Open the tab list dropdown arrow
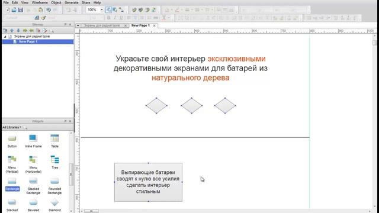Image resolution: width=379 pixels, height=213 pixels. tap(78, 25)
